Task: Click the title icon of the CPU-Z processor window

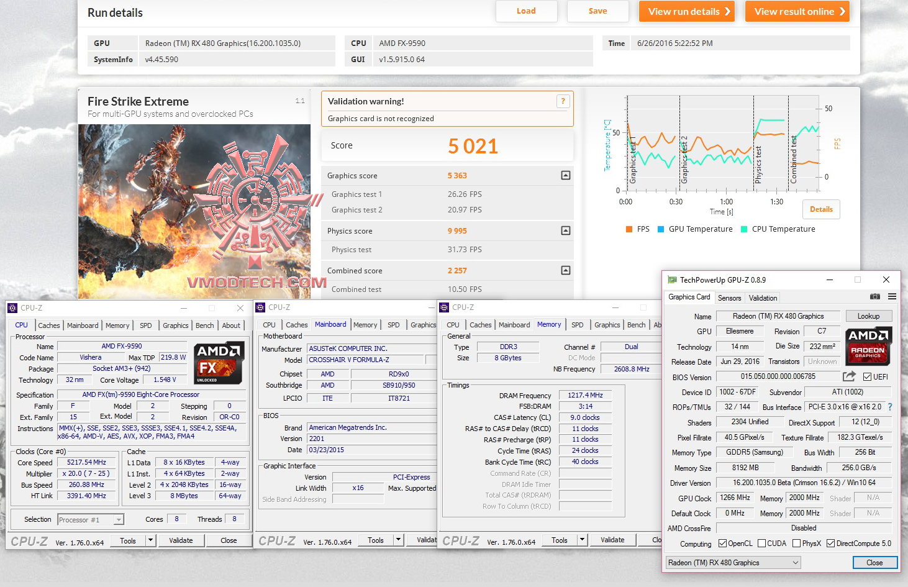Action: (x=12, y=308)
